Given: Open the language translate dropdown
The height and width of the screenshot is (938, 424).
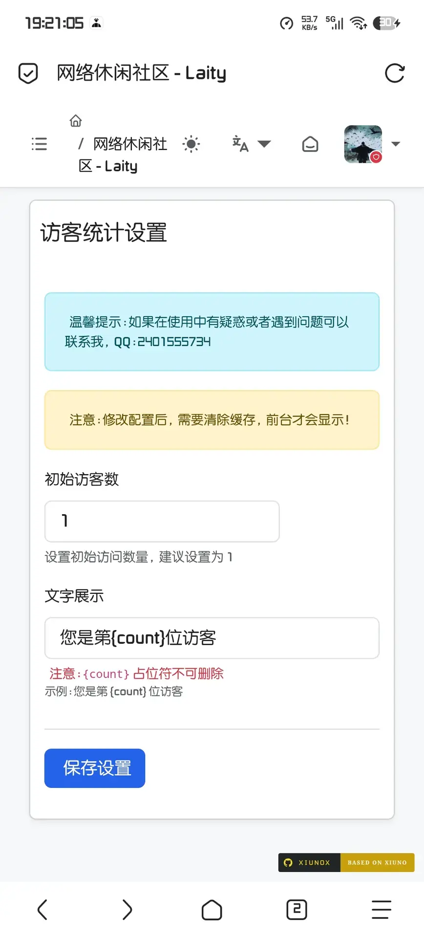Looking at the screenshot, I should coord(251,144).
